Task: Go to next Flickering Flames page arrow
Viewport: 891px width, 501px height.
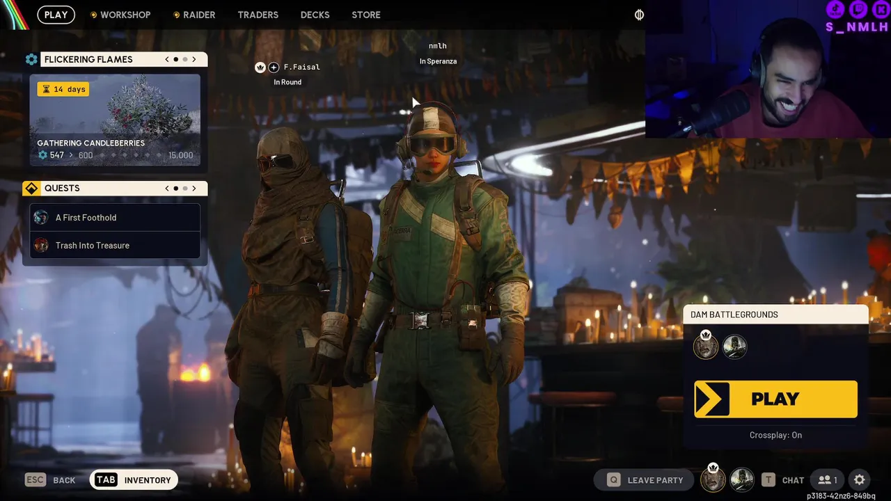Action: pyautogui.click(x=194, y=59)
